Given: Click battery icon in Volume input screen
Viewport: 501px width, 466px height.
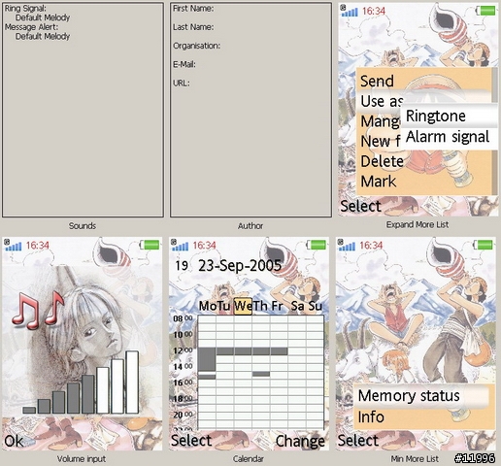Looking at the screenshot, I should [x=150, y=245].
